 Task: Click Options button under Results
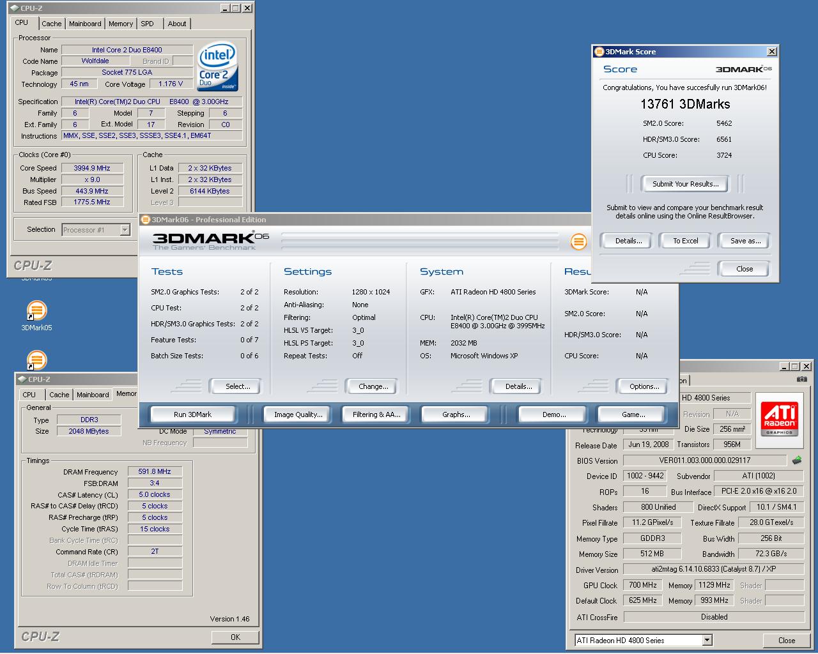coord(644,386)
